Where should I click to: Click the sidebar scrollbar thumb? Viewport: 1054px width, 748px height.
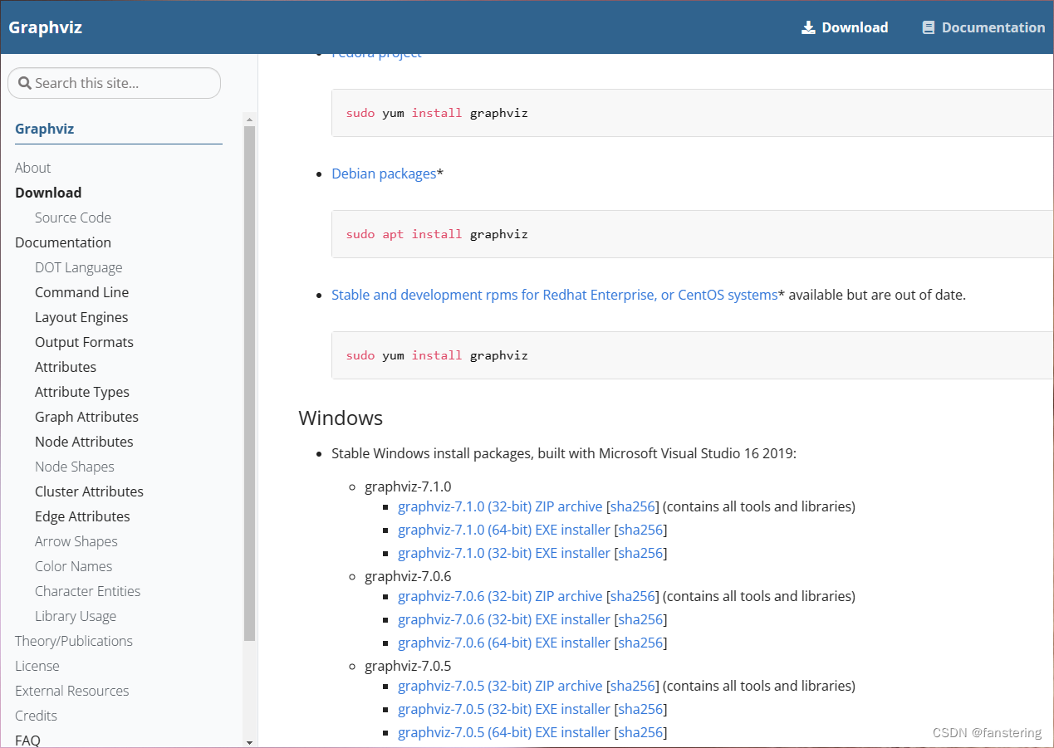click(249, 384)
